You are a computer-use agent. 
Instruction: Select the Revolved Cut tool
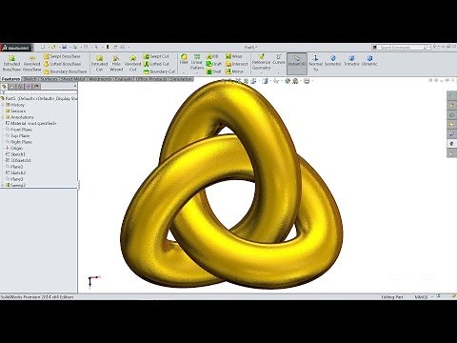(132, 63)
